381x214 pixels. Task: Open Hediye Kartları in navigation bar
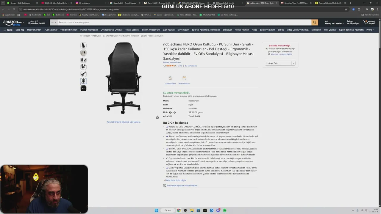(x=34, y=30)
